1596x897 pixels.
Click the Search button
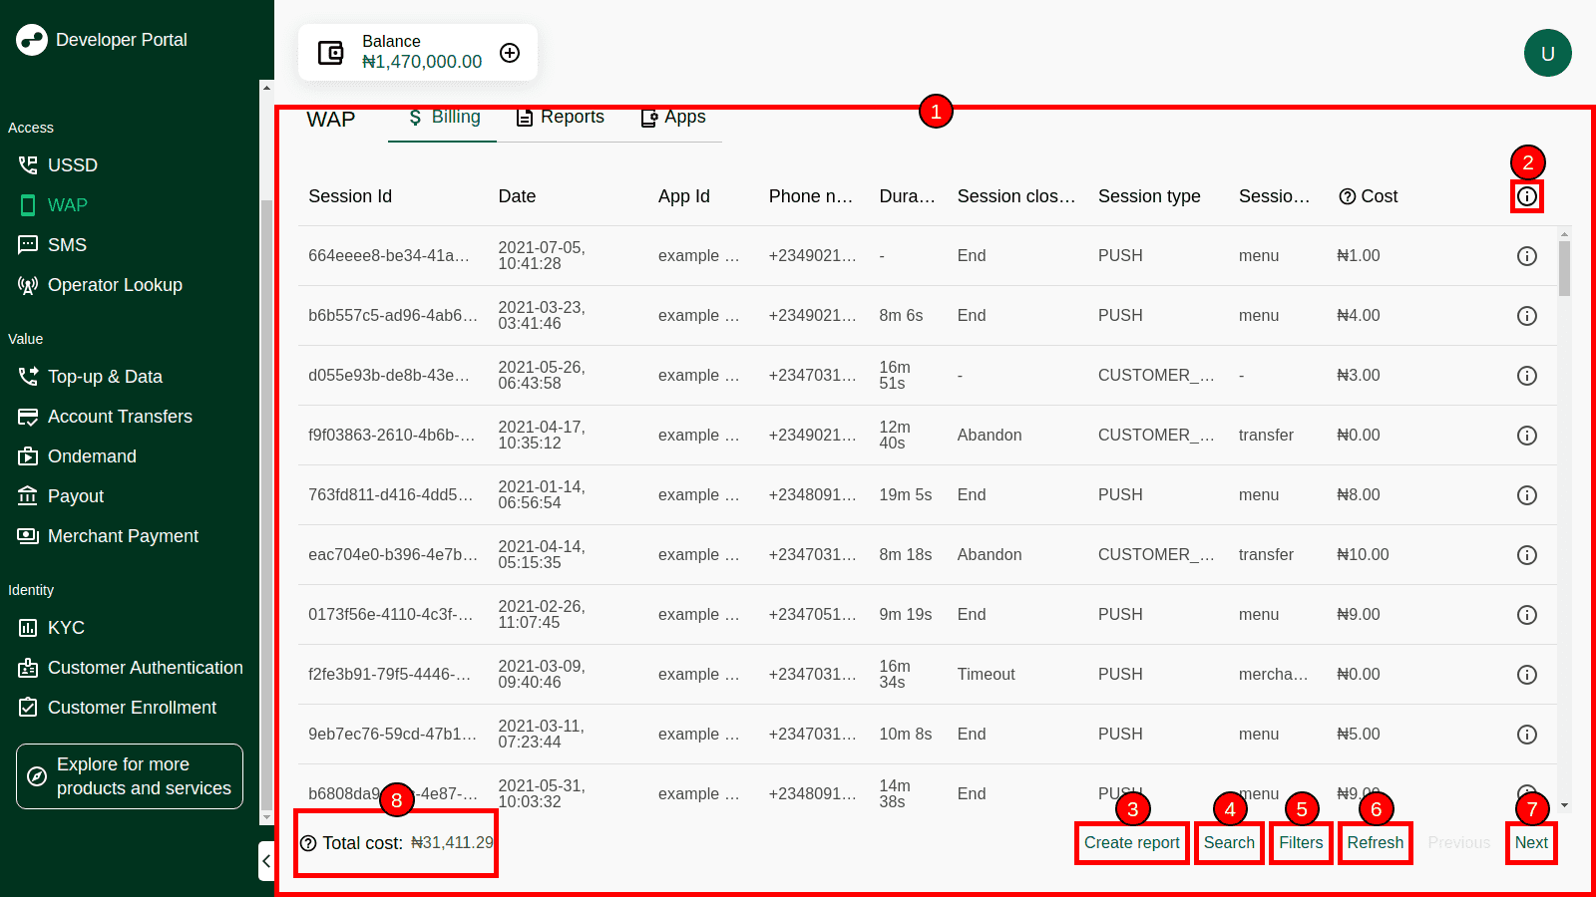coord(1228,843)
